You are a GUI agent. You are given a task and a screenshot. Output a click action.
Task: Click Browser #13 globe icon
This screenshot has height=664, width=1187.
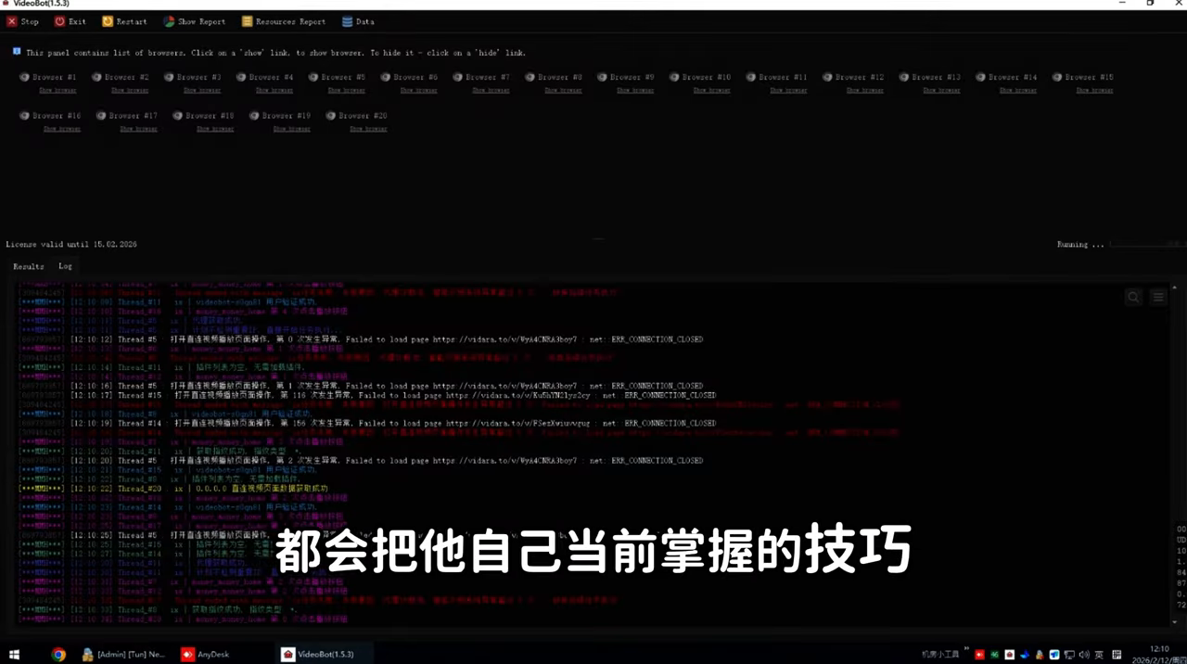tap(904, 77)
